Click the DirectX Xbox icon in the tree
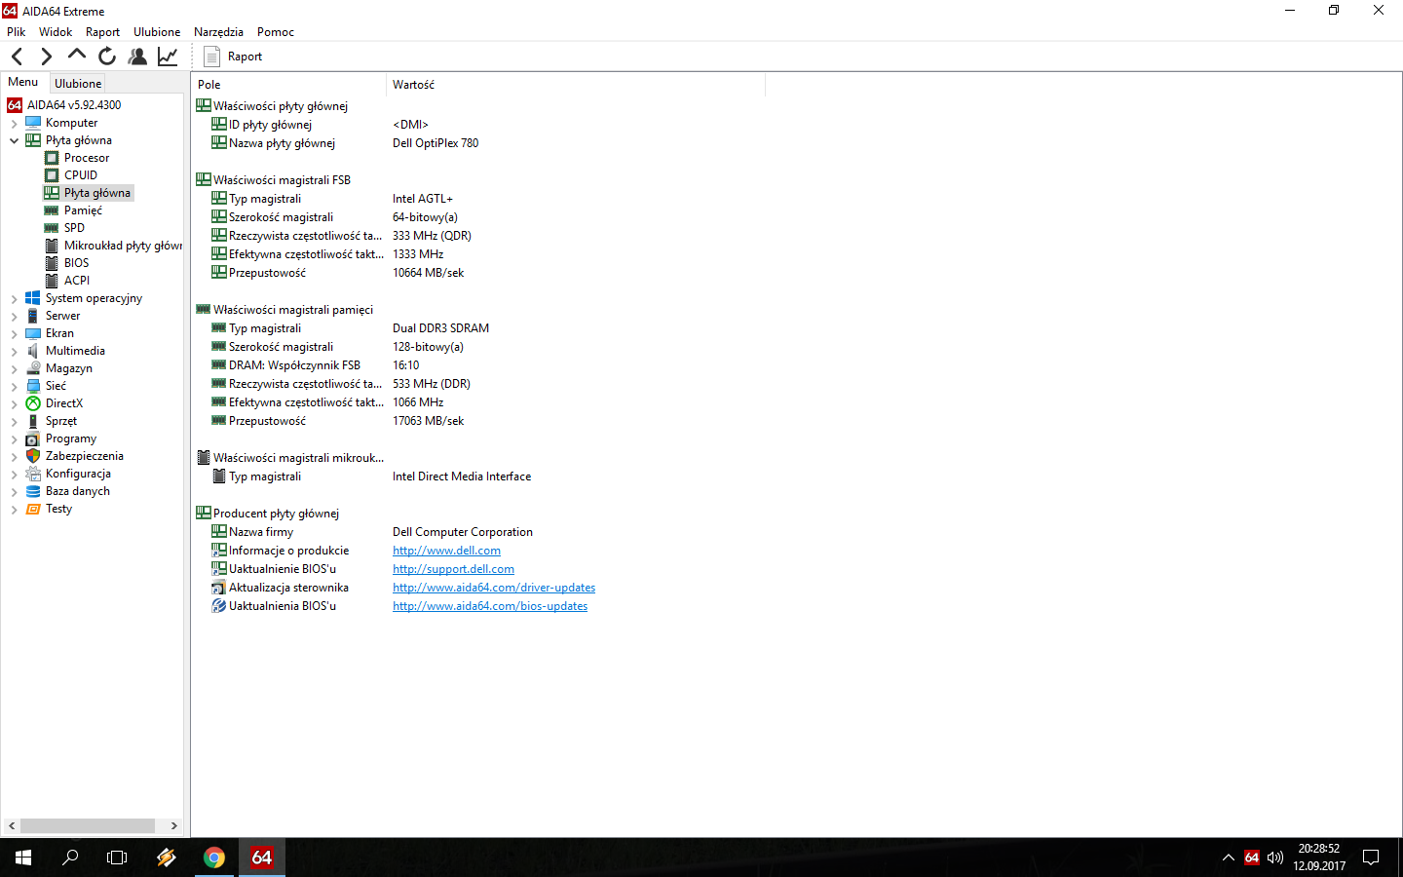1403x877 pixels. [33, 403]
